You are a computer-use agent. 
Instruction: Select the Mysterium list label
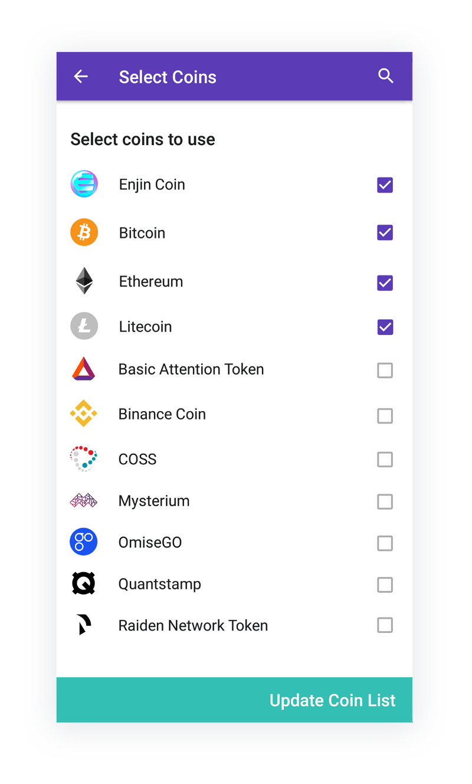click(x=154, y=501)
